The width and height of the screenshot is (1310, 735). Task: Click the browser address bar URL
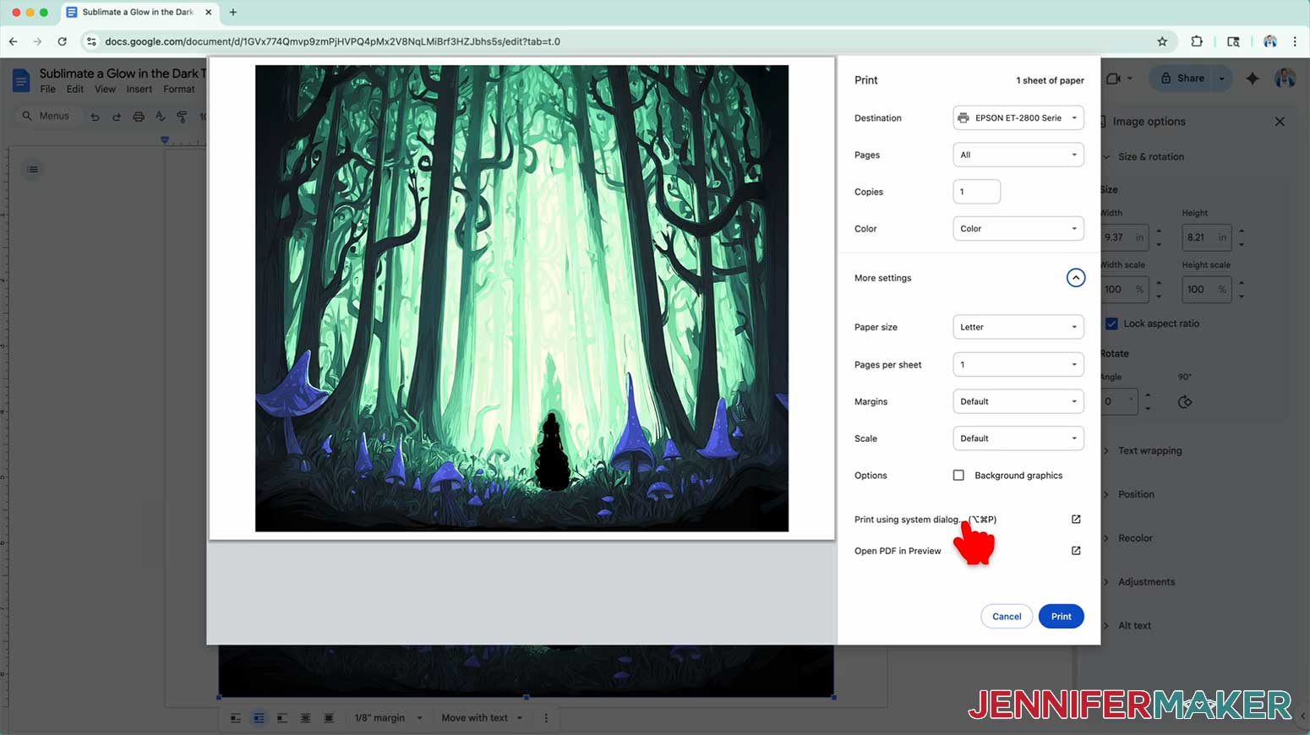click(x=332, y=41)
